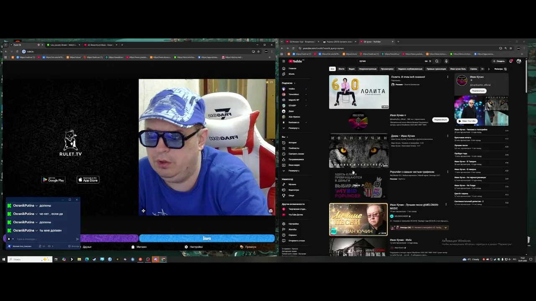Click the Создать button on YouTube
This screenshot has width=536, height=301.
499,61
